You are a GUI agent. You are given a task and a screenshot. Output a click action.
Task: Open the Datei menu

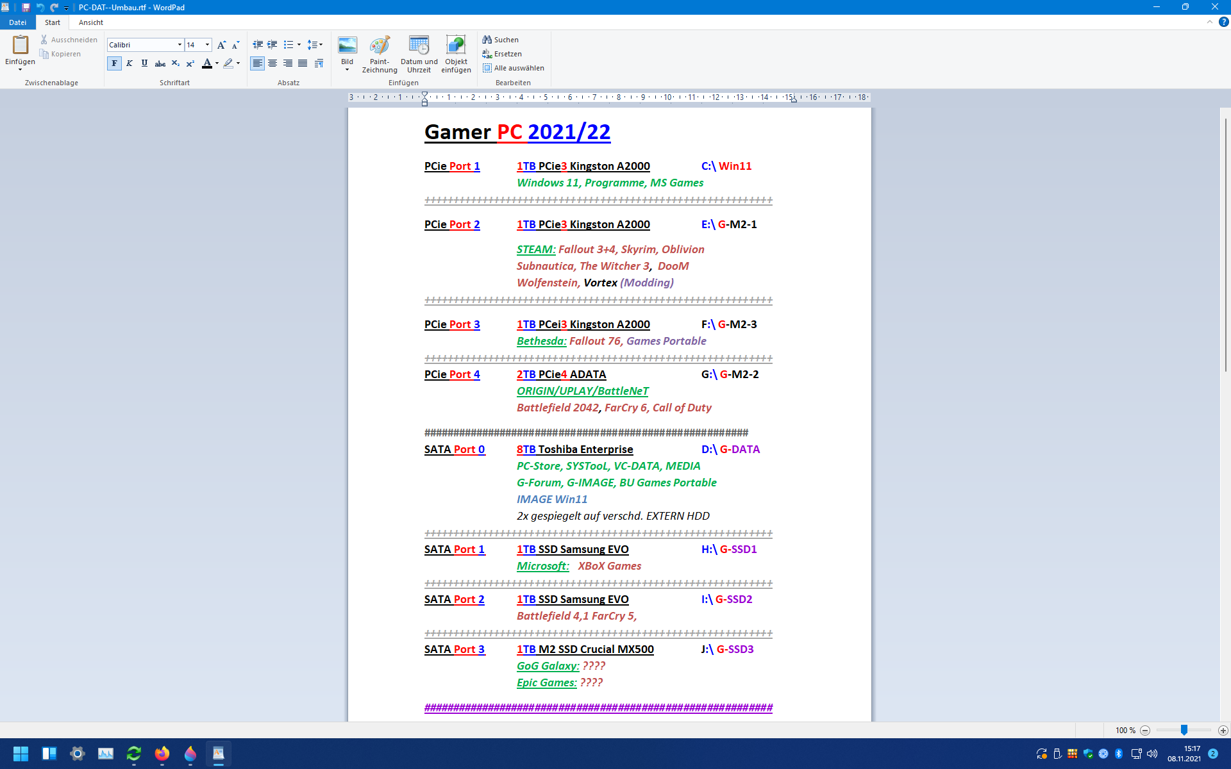17,22
